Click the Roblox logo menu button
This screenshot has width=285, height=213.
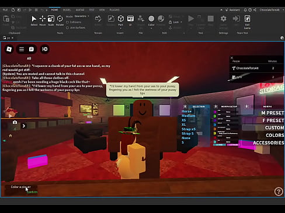coord(9,49)
